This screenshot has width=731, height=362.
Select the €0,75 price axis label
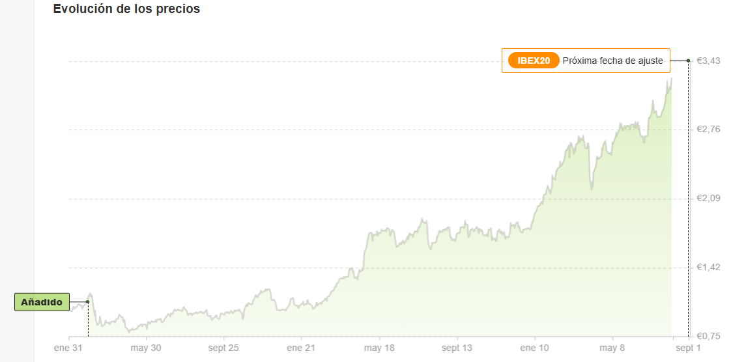pos(708,336)
